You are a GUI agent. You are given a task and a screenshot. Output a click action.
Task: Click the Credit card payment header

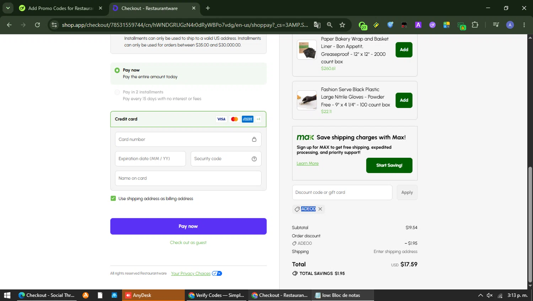point(188,119)
